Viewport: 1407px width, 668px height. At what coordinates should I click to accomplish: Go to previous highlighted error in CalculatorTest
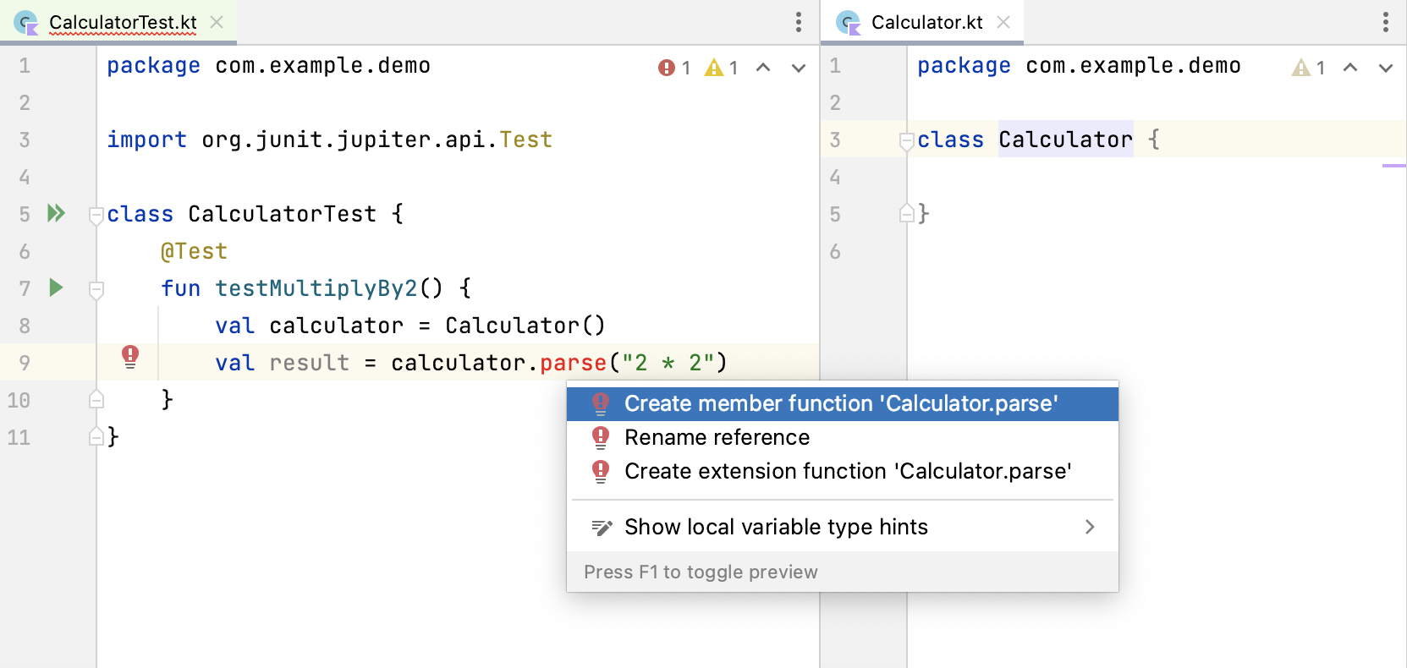763,68
